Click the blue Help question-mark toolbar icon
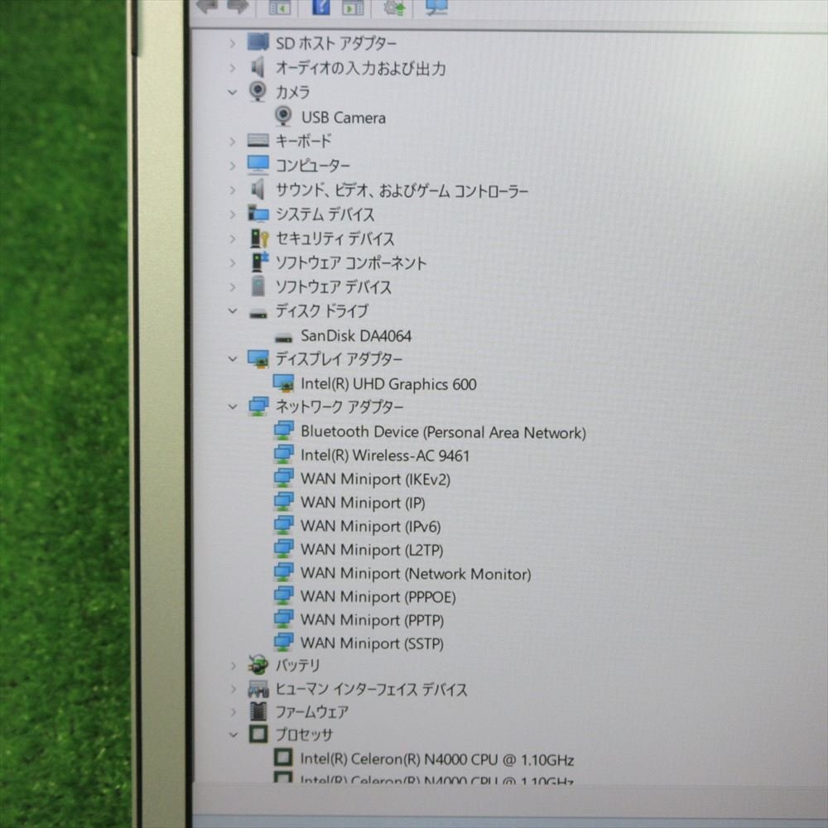Image resolution: width=828 pixels, height=828 pixels. pyautogui.click(x=320, y=7)
